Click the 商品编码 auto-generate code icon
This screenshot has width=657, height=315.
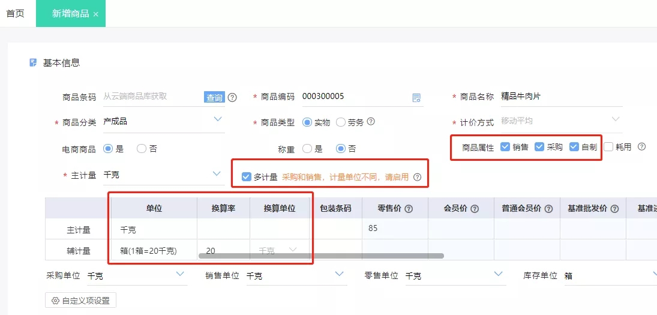(x=416, y=98)
